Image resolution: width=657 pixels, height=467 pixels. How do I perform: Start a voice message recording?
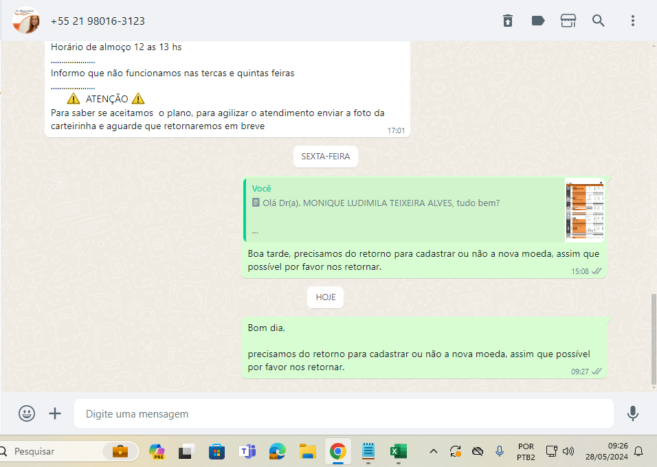point(633,413)
